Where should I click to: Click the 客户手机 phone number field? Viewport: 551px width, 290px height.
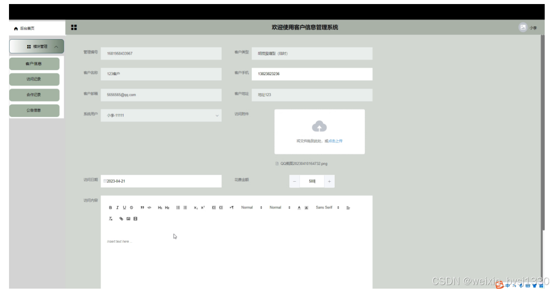click(x=312, y=74)
